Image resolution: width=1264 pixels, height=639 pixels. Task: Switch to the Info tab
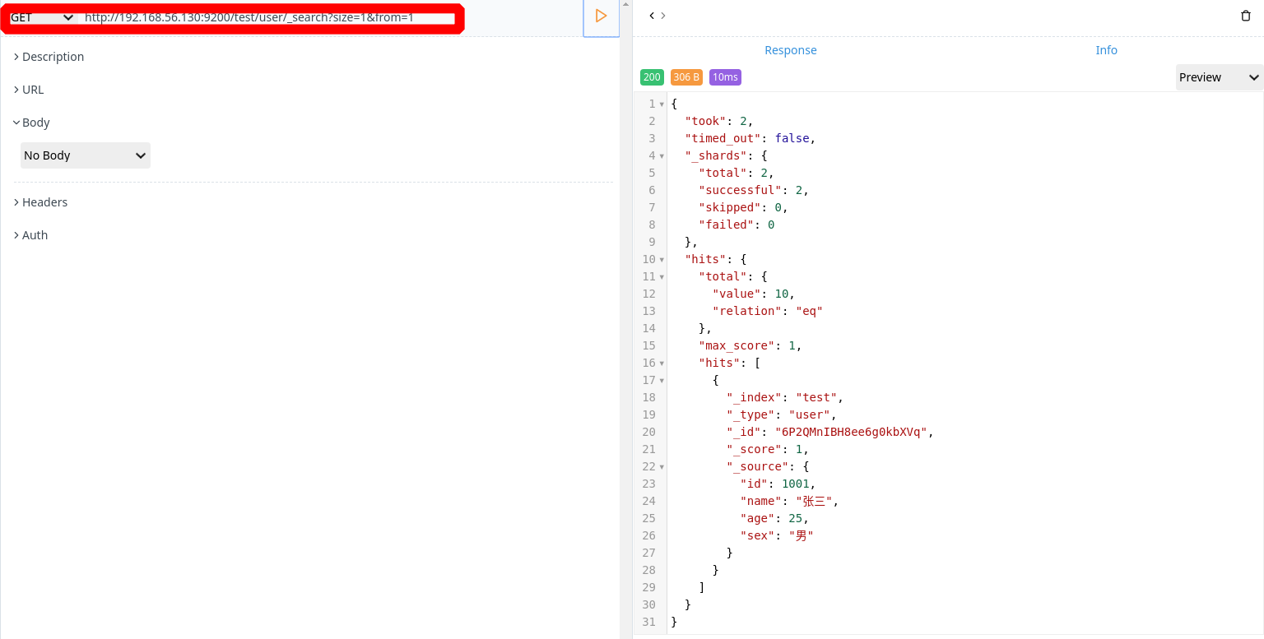tap(1106, 49)
